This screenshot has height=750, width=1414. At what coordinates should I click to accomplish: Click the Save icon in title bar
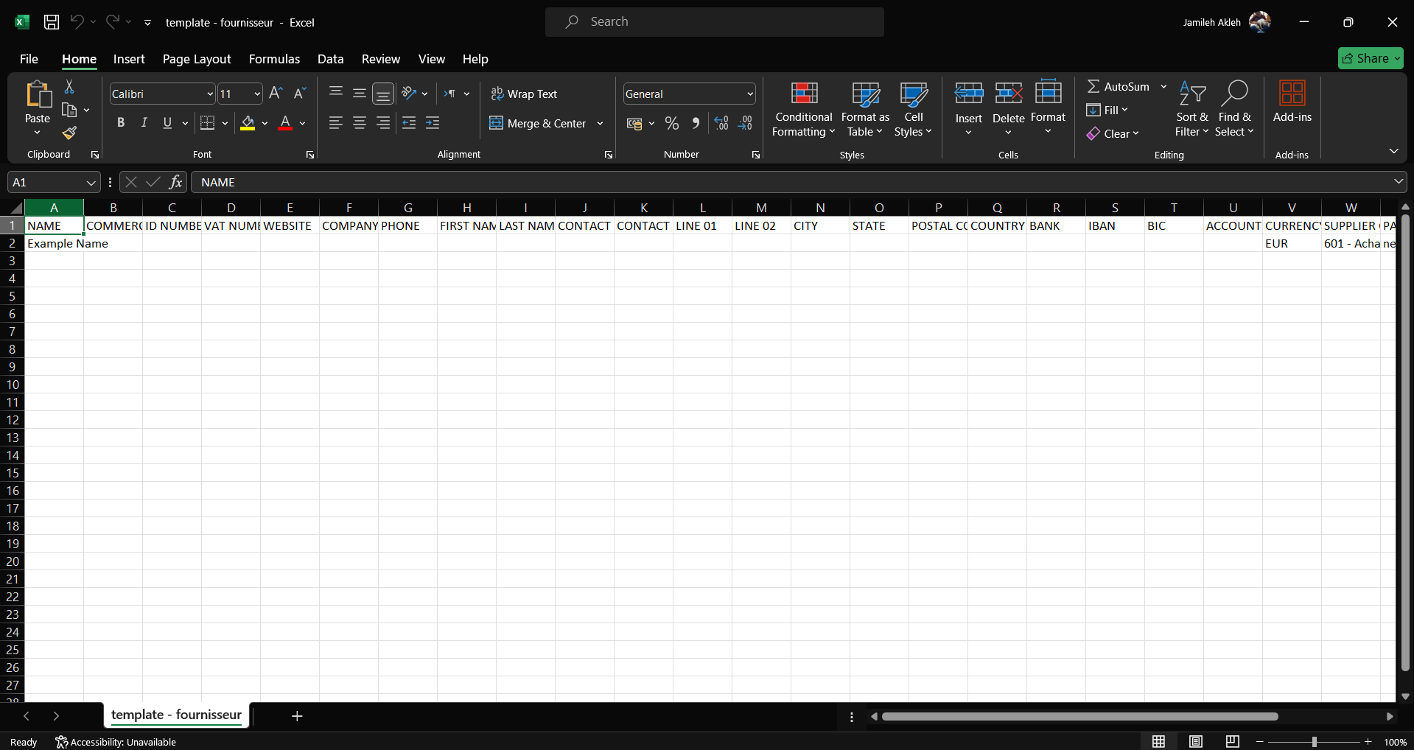pos(52,22)
